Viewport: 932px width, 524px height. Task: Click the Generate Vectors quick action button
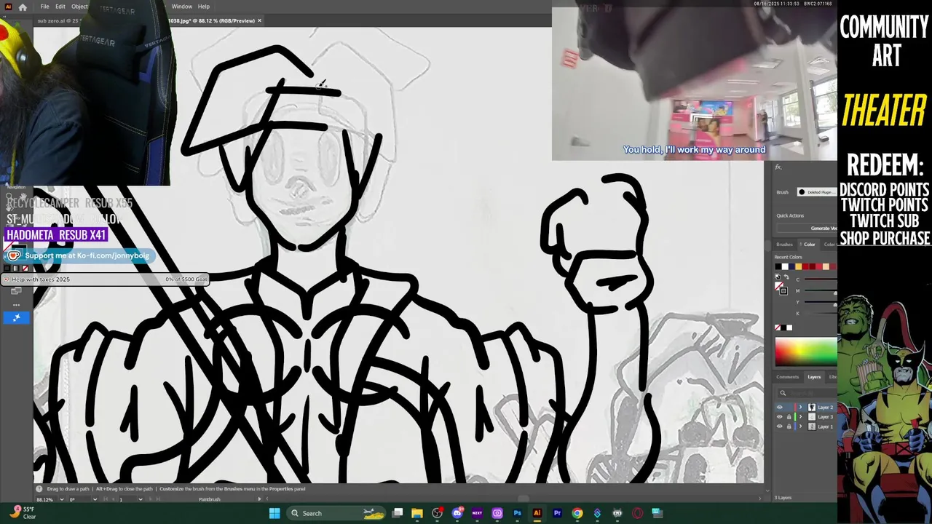[807, 228]
